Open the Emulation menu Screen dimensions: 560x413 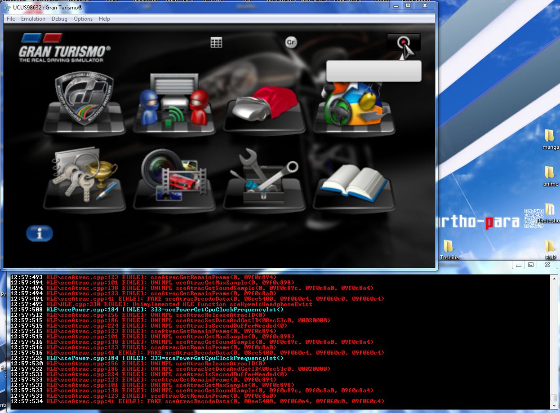[x=33, y=19]
